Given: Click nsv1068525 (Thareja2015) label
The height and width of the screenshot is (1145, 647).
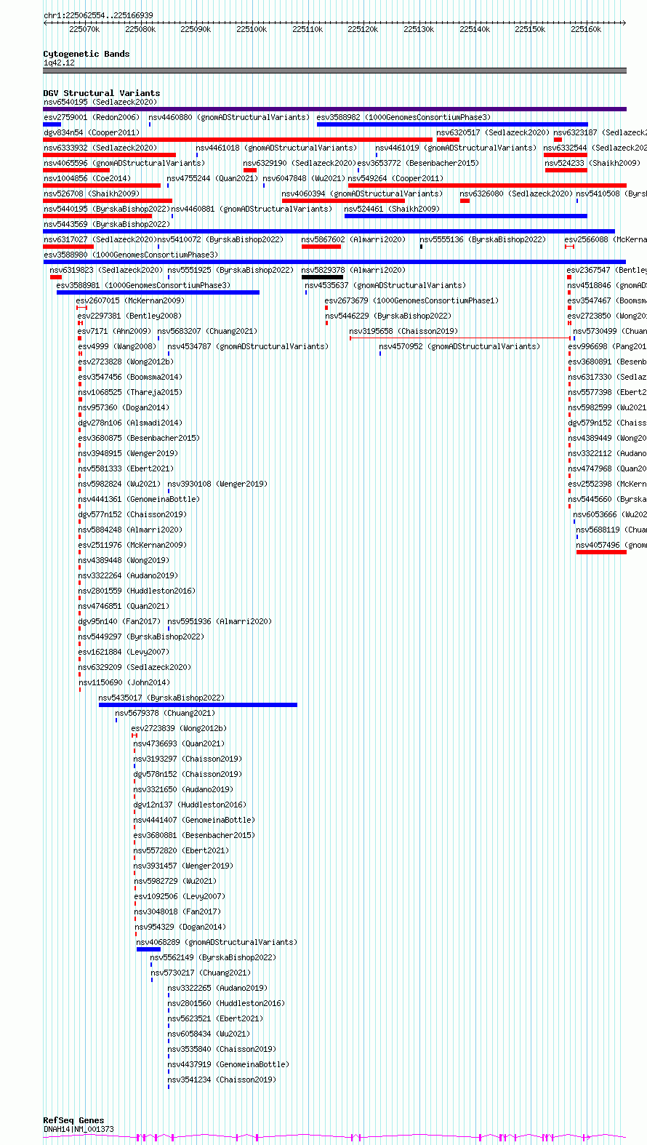Looking at the screenshot, I should coord(131,392).
